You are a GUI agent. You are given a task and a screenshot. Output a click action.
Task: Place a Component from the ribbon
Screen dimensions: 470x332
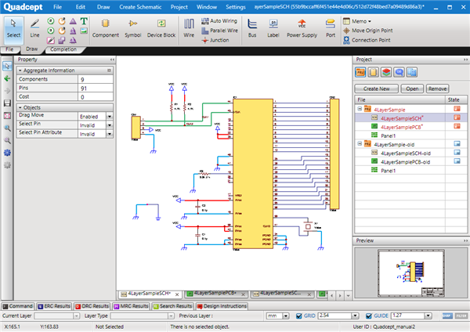106,29
